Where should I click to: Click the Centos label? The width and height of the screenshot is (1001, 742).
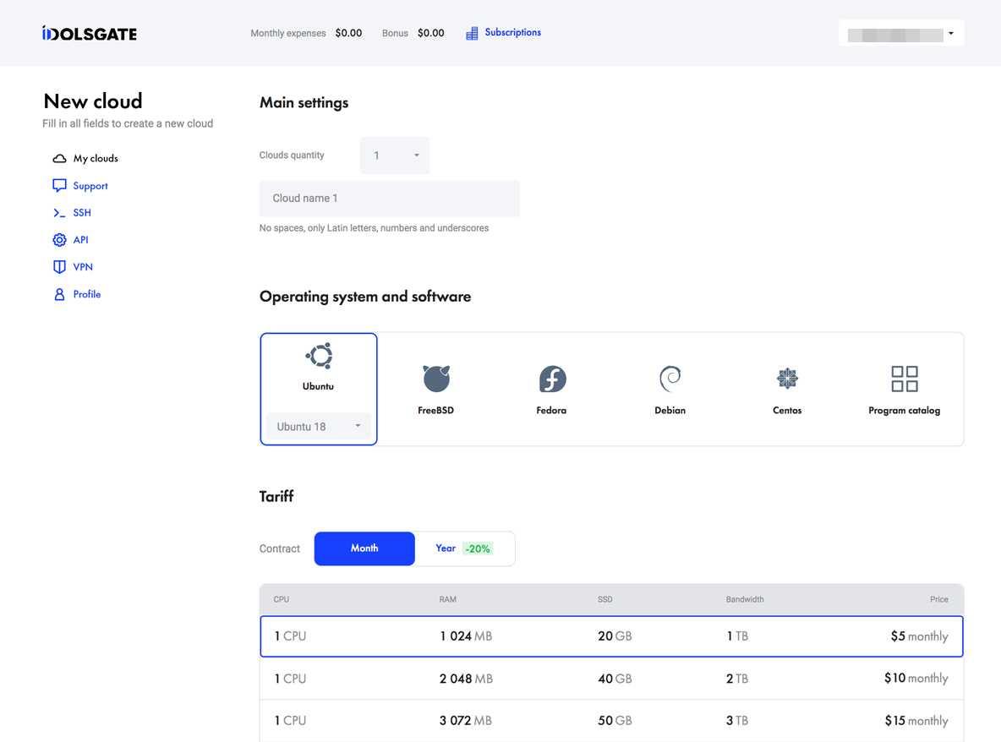(787, 410)
